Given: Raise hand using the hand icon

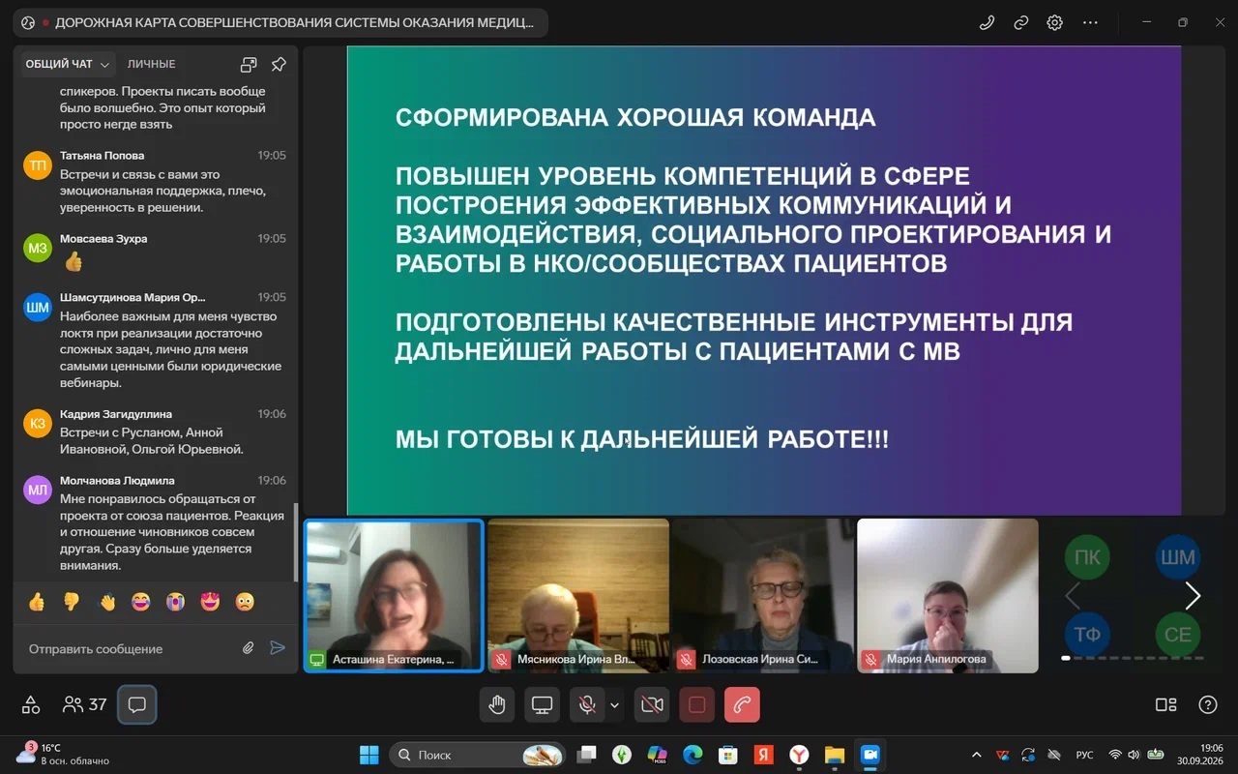Looking at the screenshot, I should pos(497,704).
